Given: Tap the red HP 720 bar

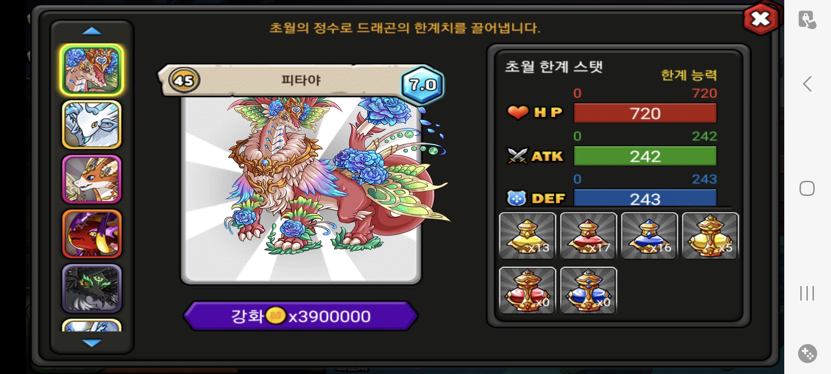Looking at the screenshot, I should click(x=645, y=113).
